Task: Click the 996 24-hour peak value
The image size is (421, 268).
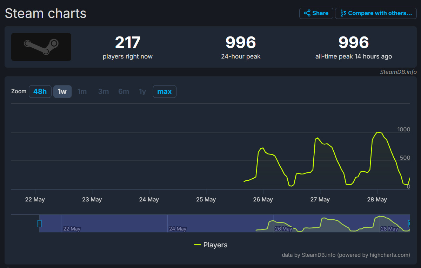Action: [241, 42]
